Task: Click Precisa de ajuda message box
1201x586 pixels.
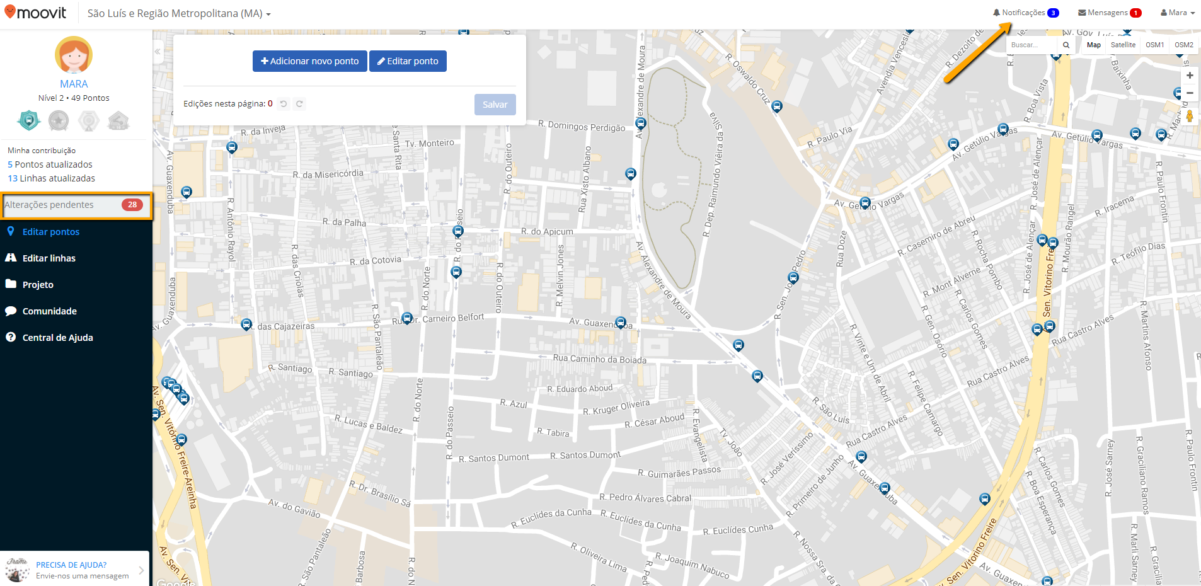Action: [74, 570]
